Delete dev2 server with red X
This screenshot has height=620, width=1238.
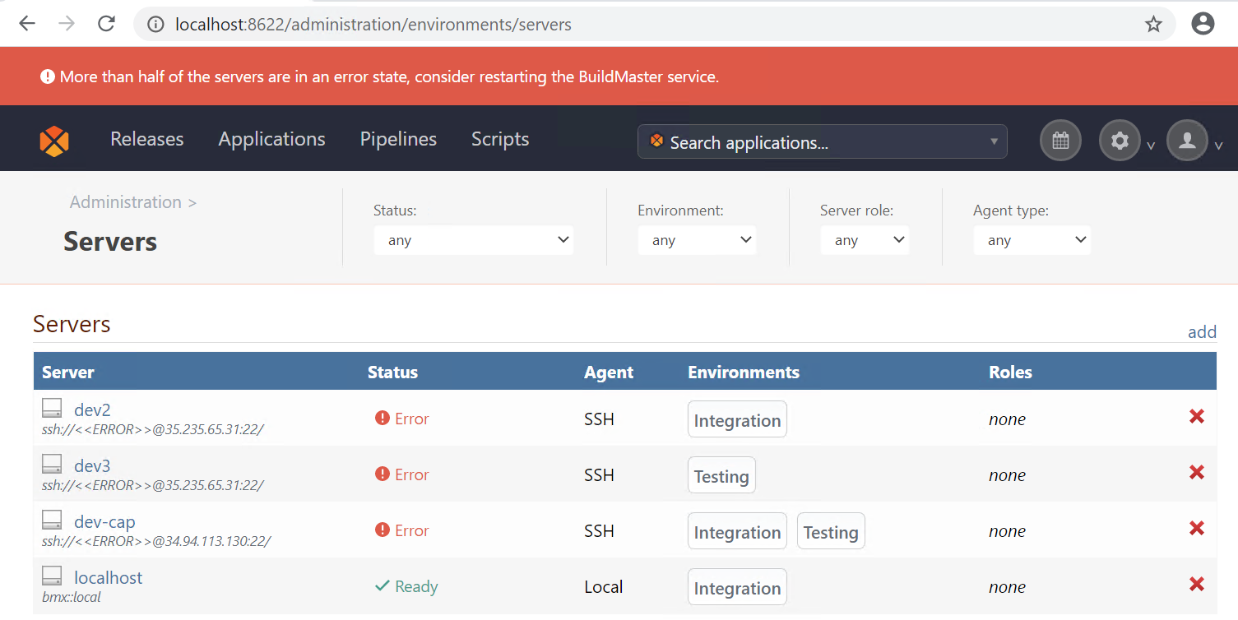(1197, 417)
